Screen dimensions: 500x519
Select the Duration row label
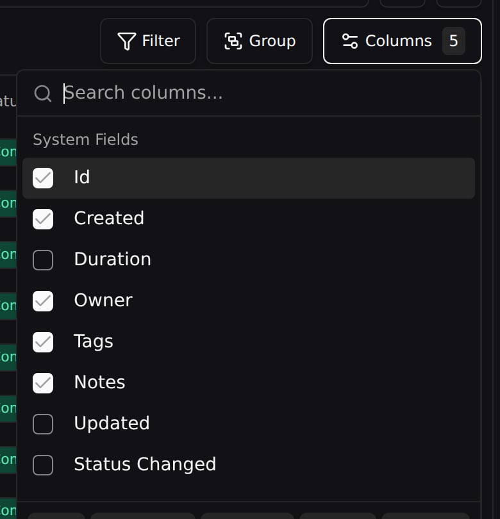click(113, 259)
